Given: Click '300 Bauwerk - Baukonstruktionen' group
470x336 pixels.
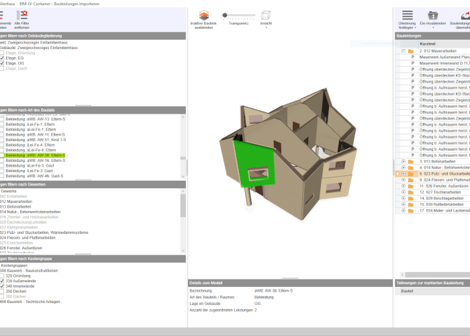Looking at the screenshot, I should [x=29, y=271].
